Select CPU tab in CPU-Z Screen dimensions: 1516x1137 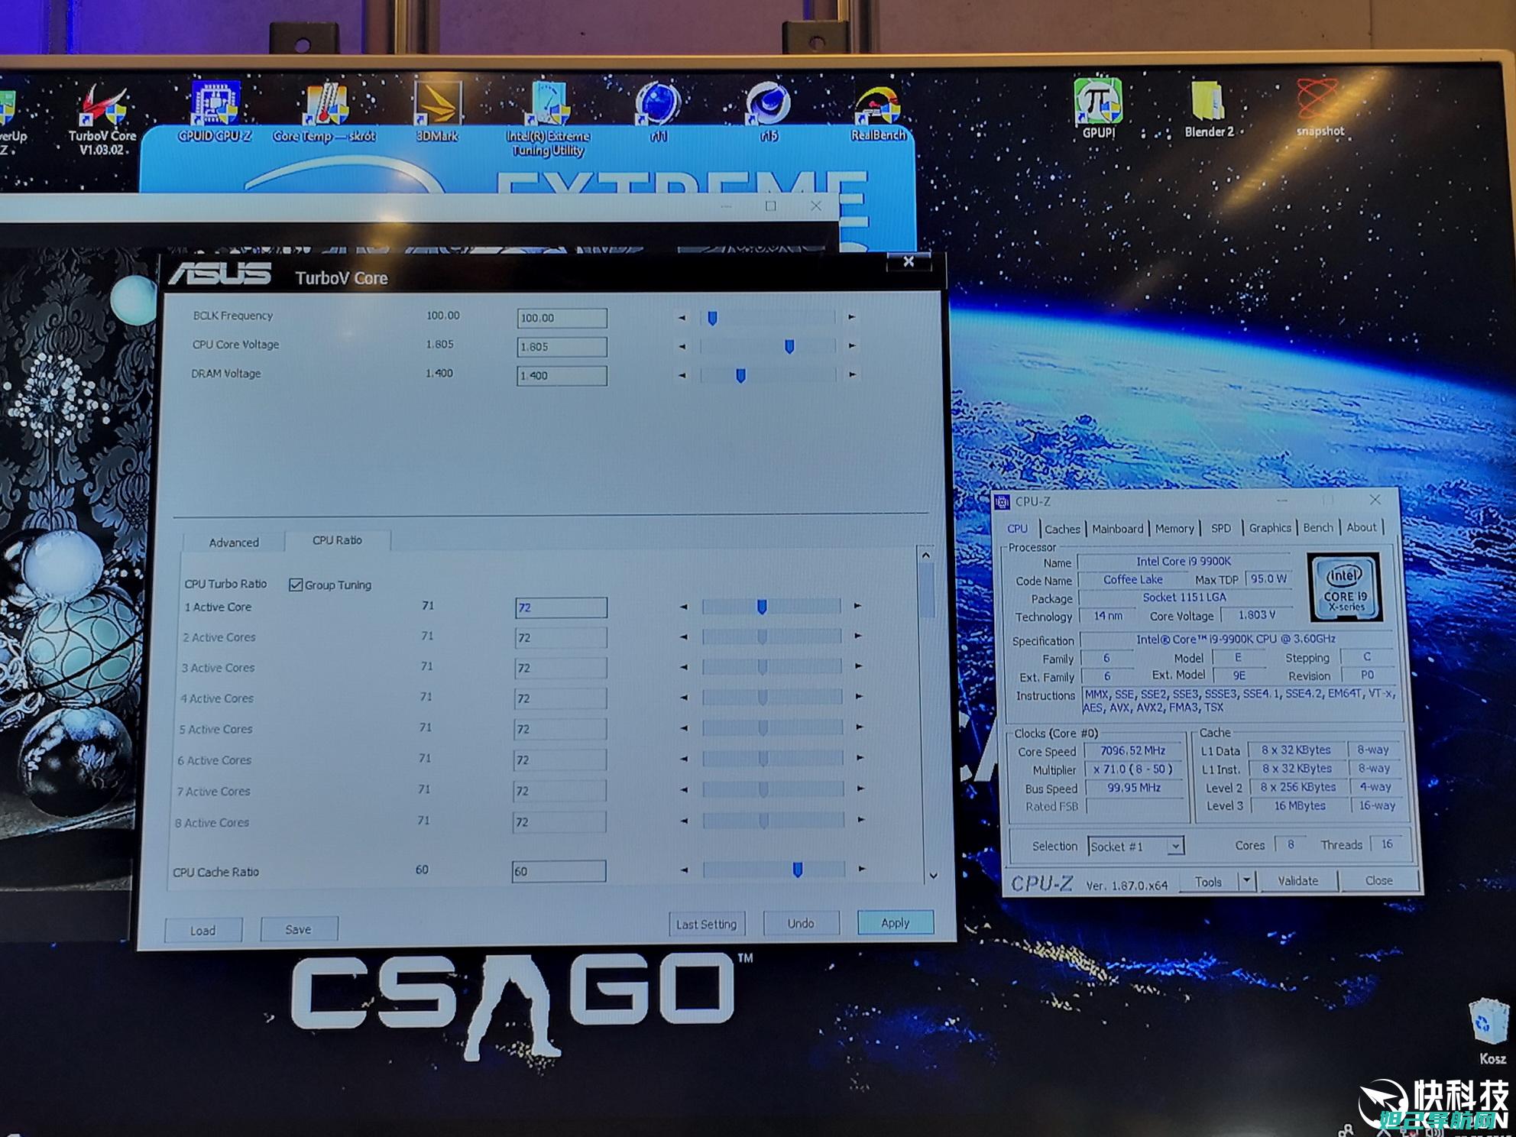[1010, 526]
